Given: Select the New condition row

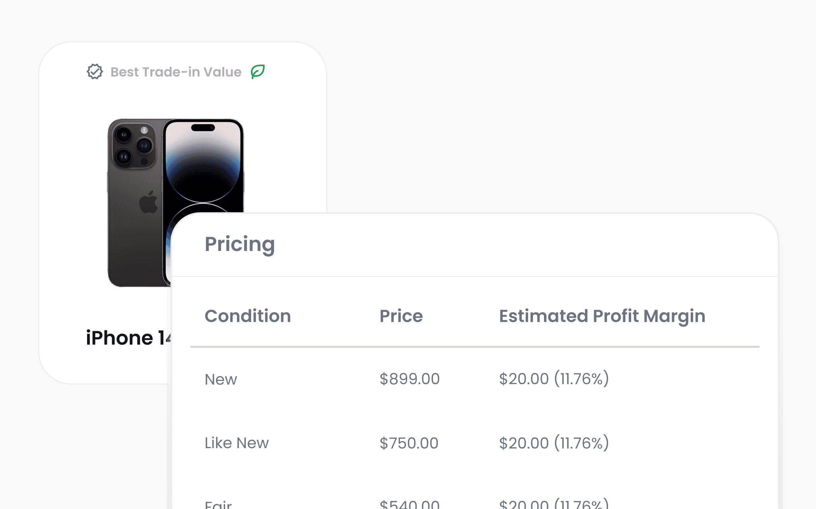Looking at the screenshot, I should pos(475,379).
